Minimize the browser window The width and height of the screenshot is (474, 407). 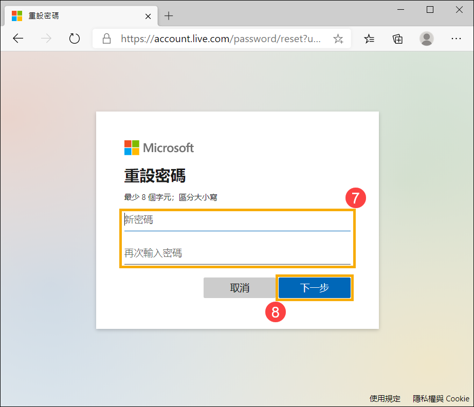pyautogui.click(x=401, y=10)
